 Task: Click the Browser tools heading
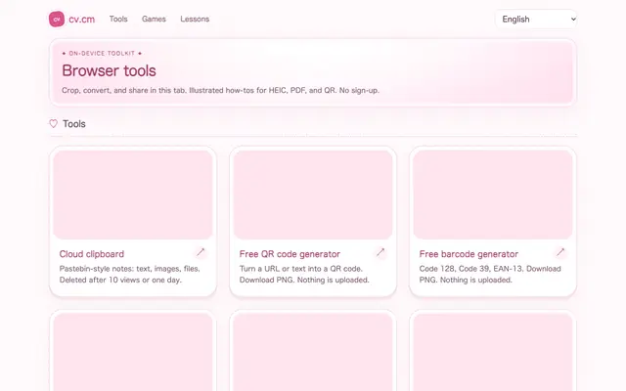(x=109, y=70)
